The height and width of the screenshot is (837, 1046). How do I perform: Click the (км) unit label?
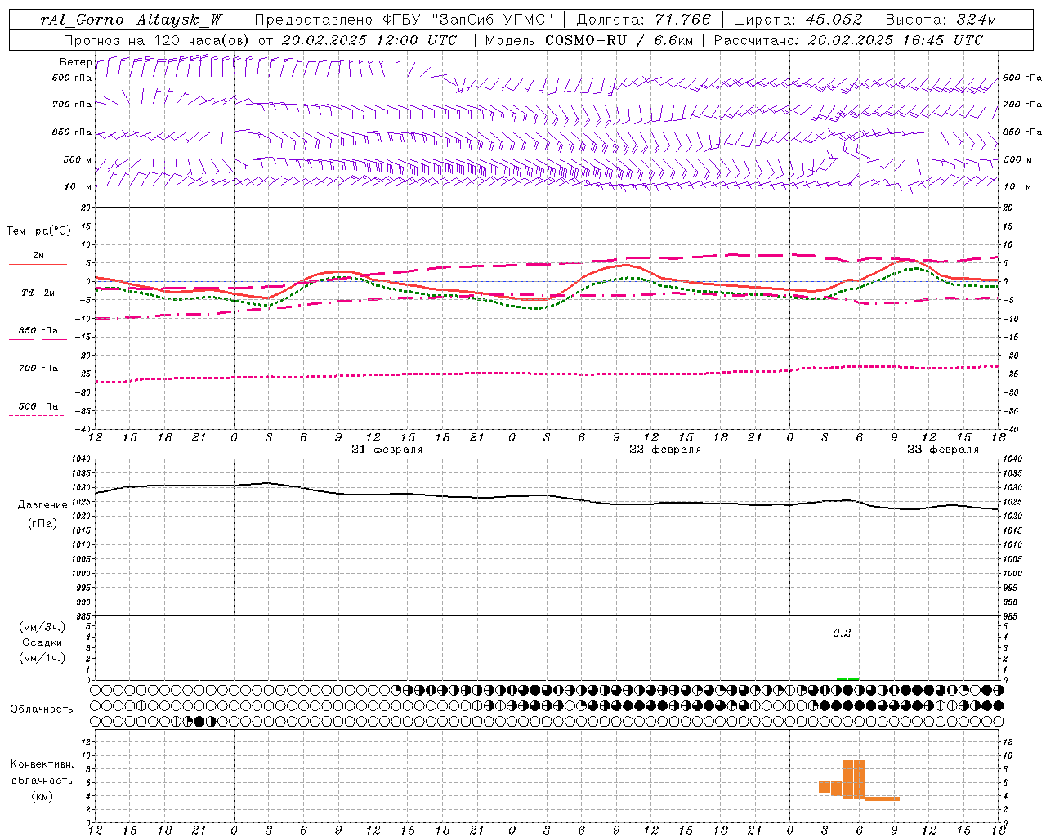click(42, 796)
